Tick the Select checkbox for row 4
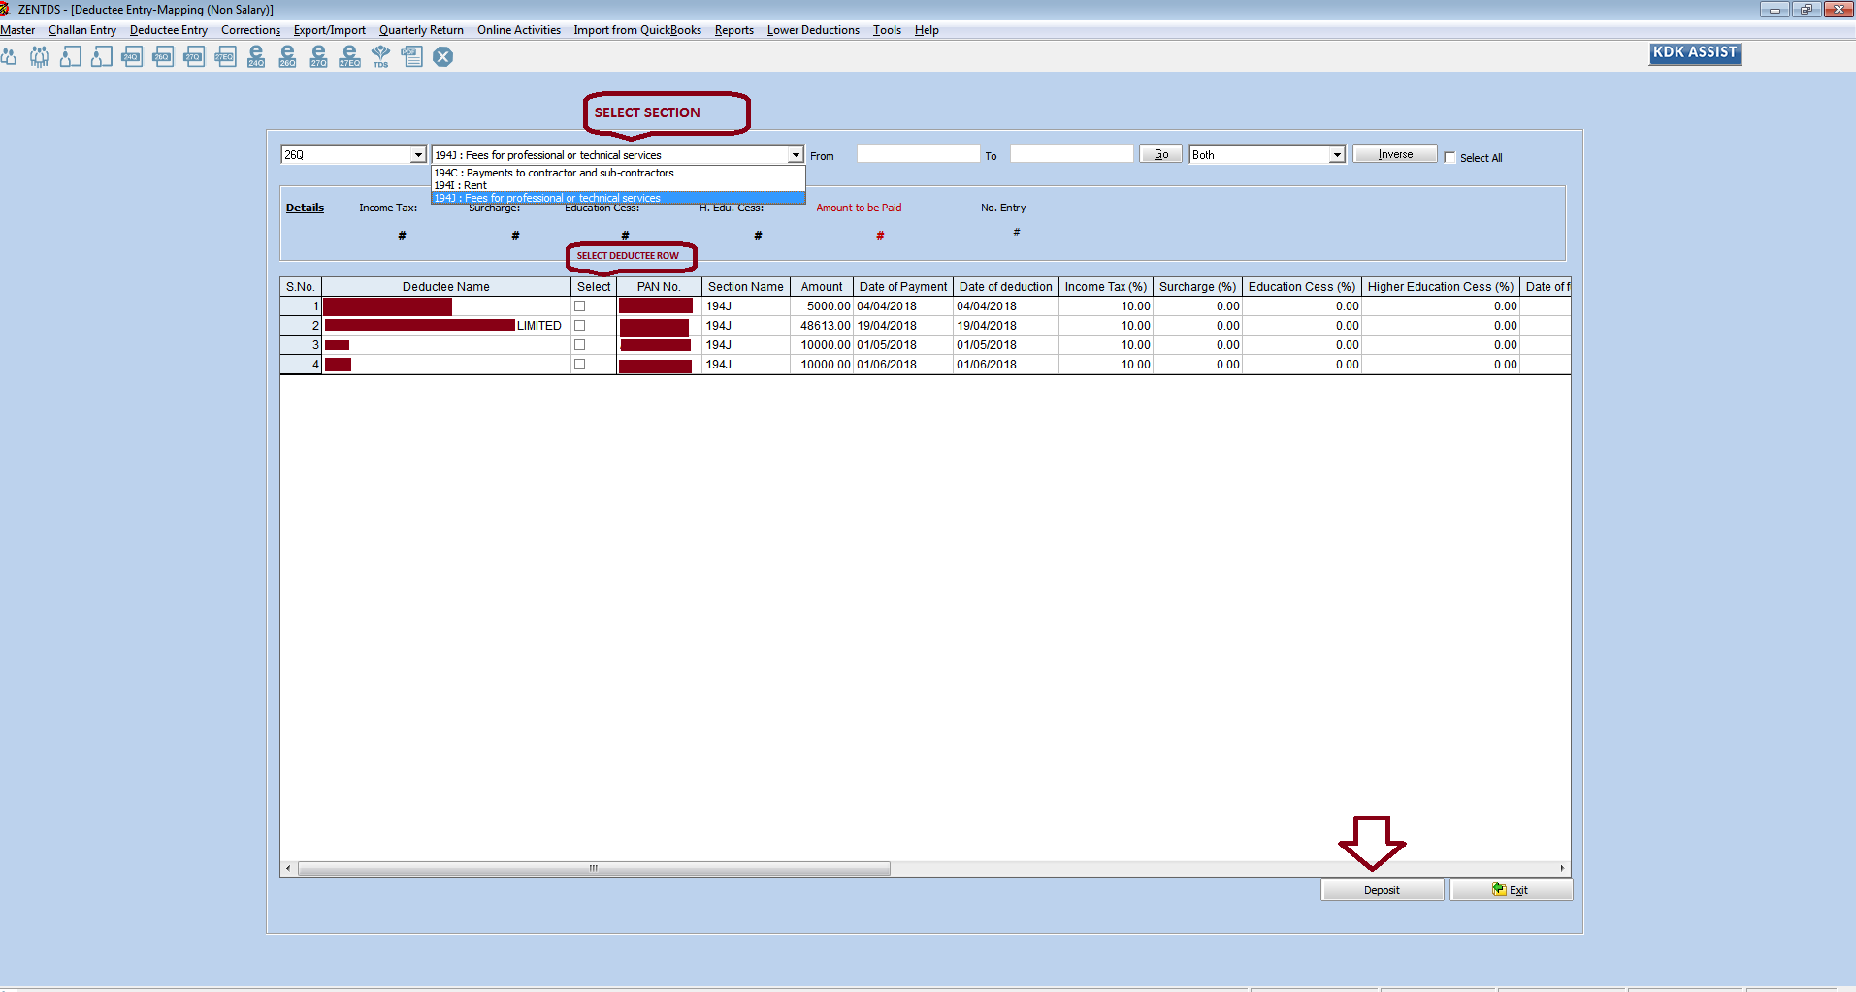This screenshot has height=992, width=1856. click(x=580, y=365)
